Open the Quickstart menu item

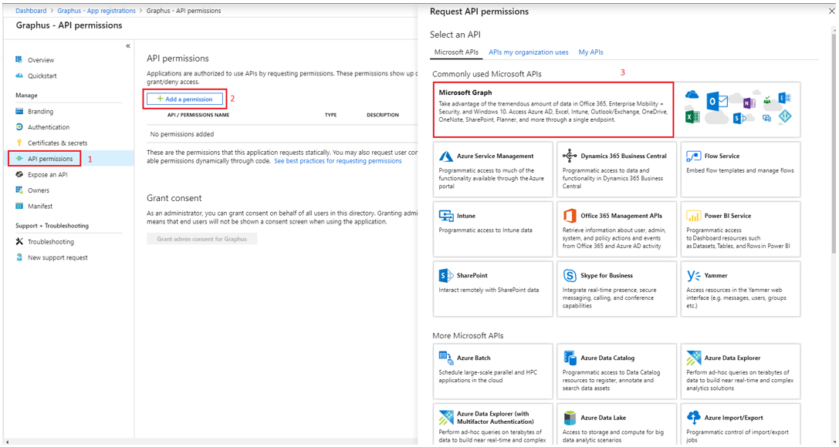click(42, 76)
